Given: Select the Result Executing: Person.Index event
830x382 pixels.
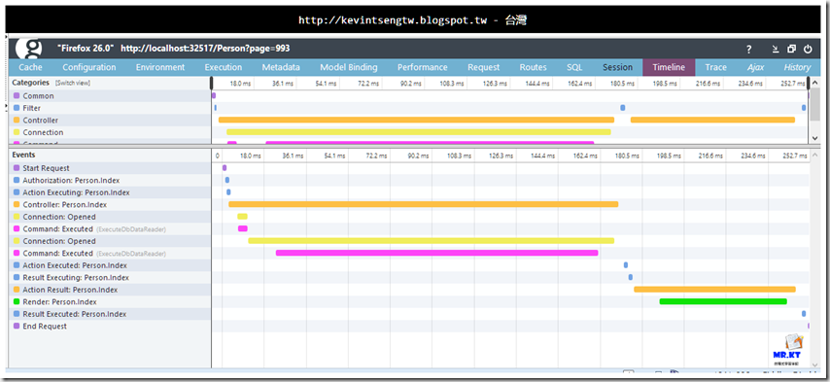Looking at the screenshot, I should click(76, 278).
